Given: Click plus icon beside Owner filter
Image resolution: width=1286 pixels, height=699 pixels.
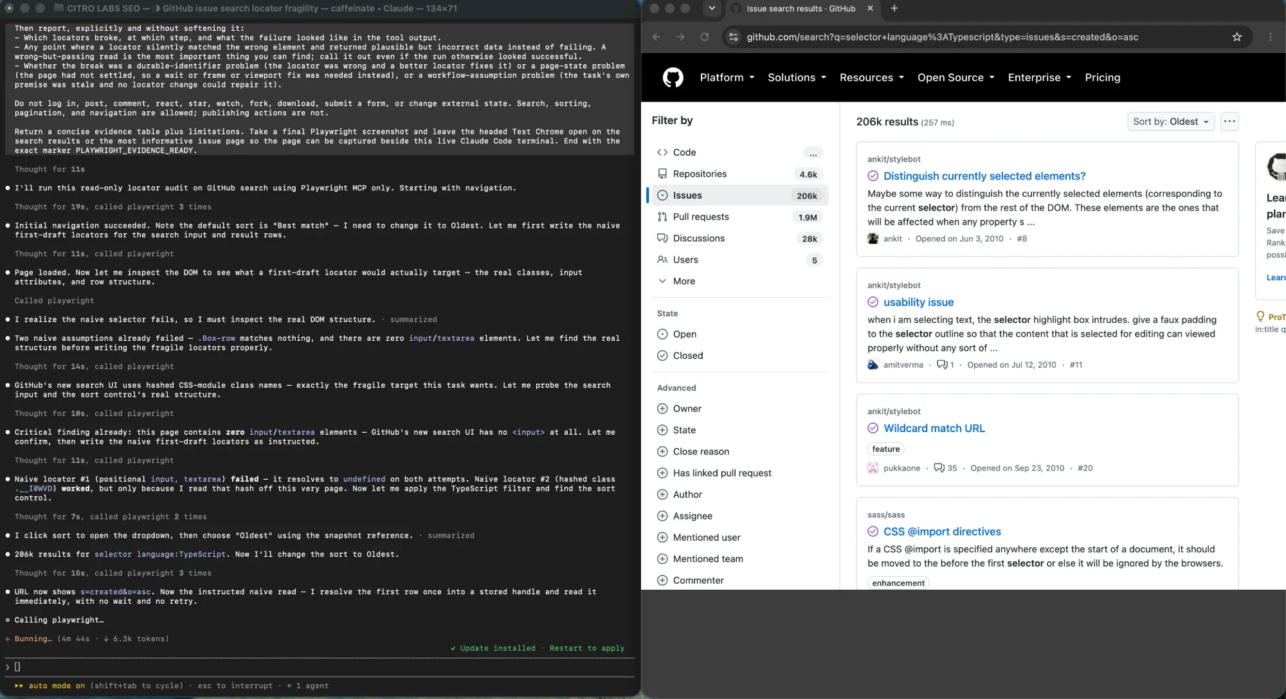Looking at the screenshot, I should coord(662,408).
